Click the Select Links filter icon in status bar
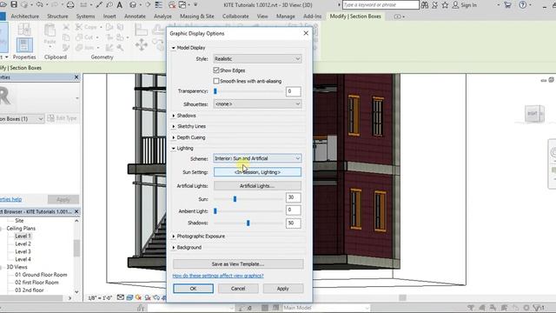Screen dimensions: 556x313 [471, 308]
